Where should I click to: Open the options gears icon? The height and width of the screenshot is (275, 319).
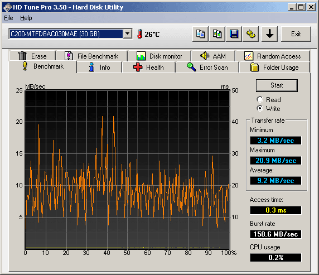point(250,34)
